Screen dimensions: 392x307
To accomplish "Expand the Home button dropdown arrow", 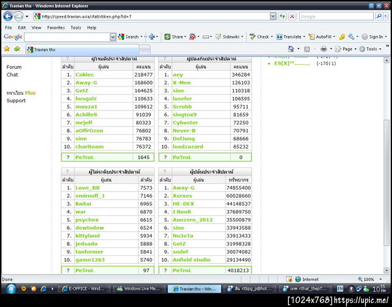I will point(299,49).
